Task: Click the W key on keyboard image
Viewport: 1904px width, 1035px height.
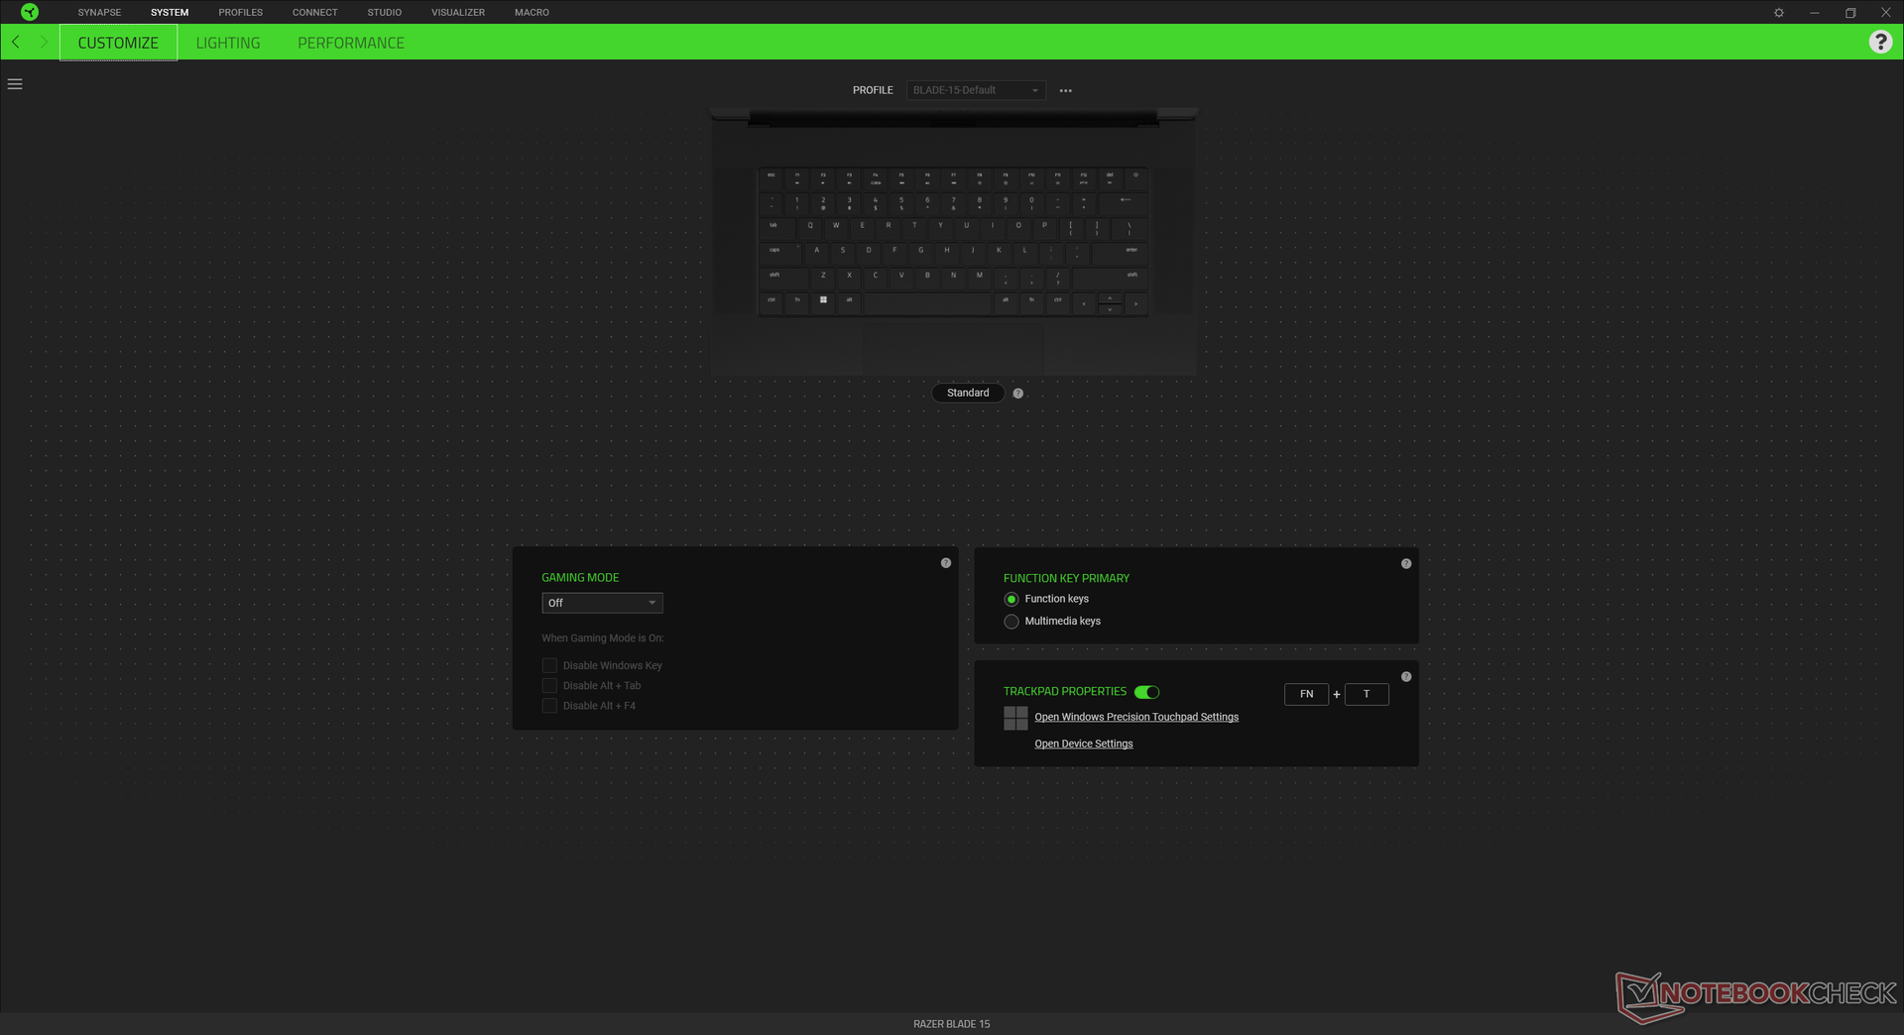Action: pos(836,227)
